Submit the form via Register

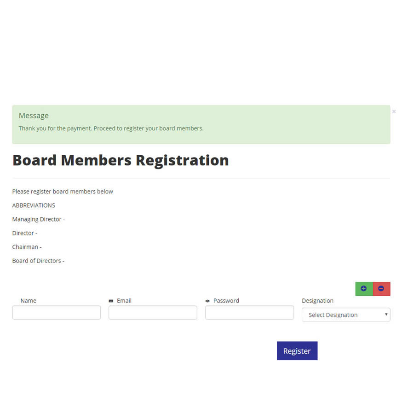point(297,350)
